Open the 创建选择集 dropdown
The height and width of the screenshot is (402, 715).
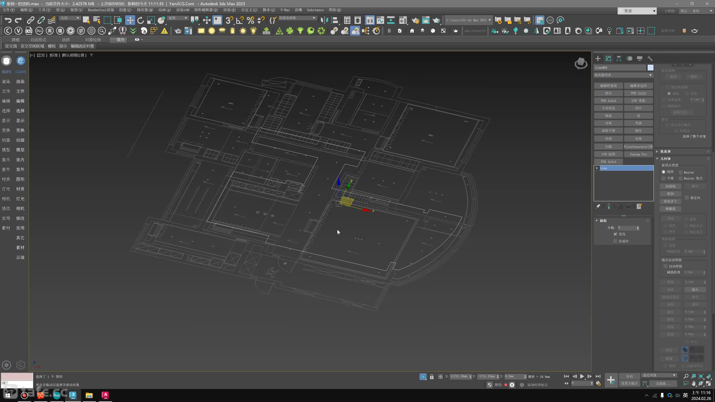[x=297, y=18]
